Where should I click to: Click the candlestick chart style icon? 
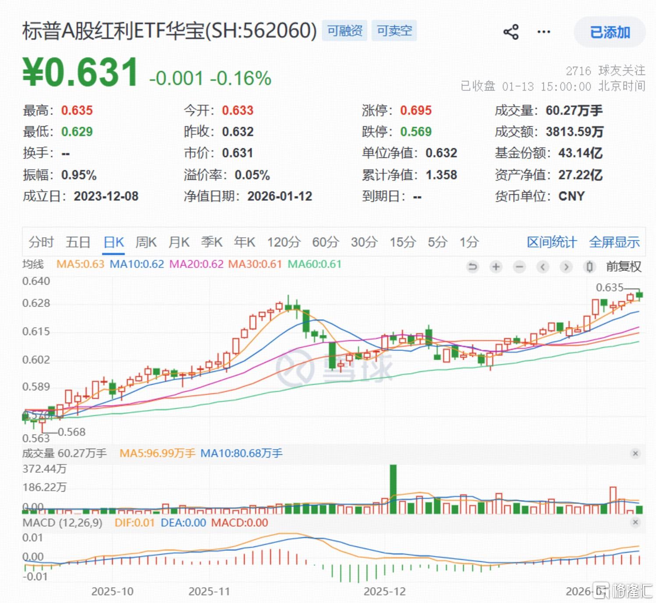(x=590, y=267)
